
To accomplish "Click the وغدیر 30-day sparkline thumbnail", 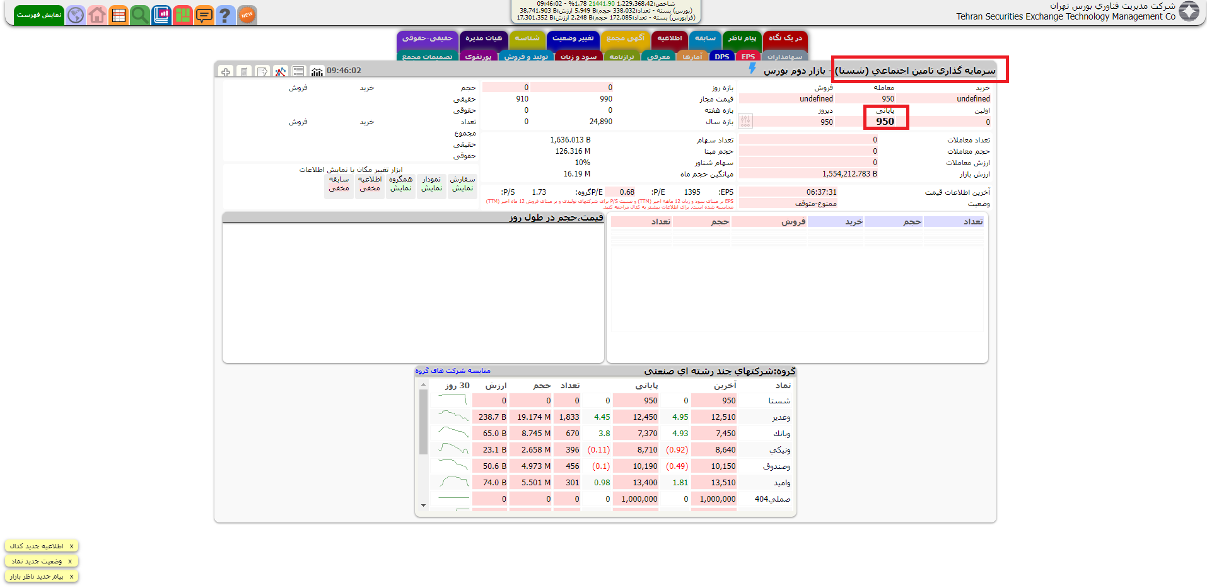I will (x=453, y=417).
